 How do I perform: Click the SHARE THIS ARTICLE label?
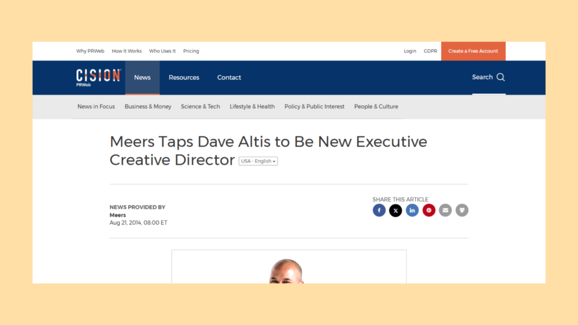pos(400,199)
